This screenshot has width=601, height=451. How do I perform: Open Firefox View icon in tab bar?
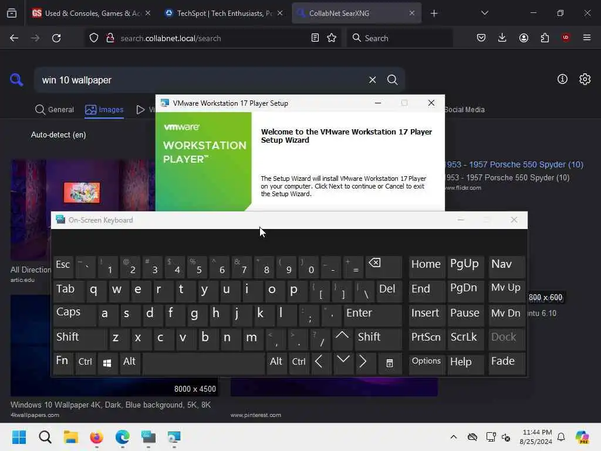[12, 13]
